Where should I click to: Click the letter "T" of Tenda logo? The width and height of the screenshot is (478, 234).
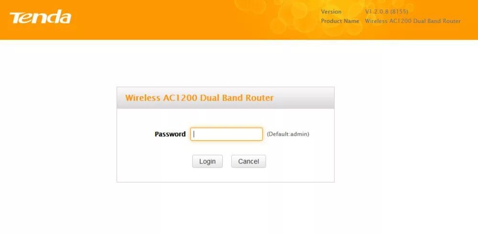[x=15, y=18]
